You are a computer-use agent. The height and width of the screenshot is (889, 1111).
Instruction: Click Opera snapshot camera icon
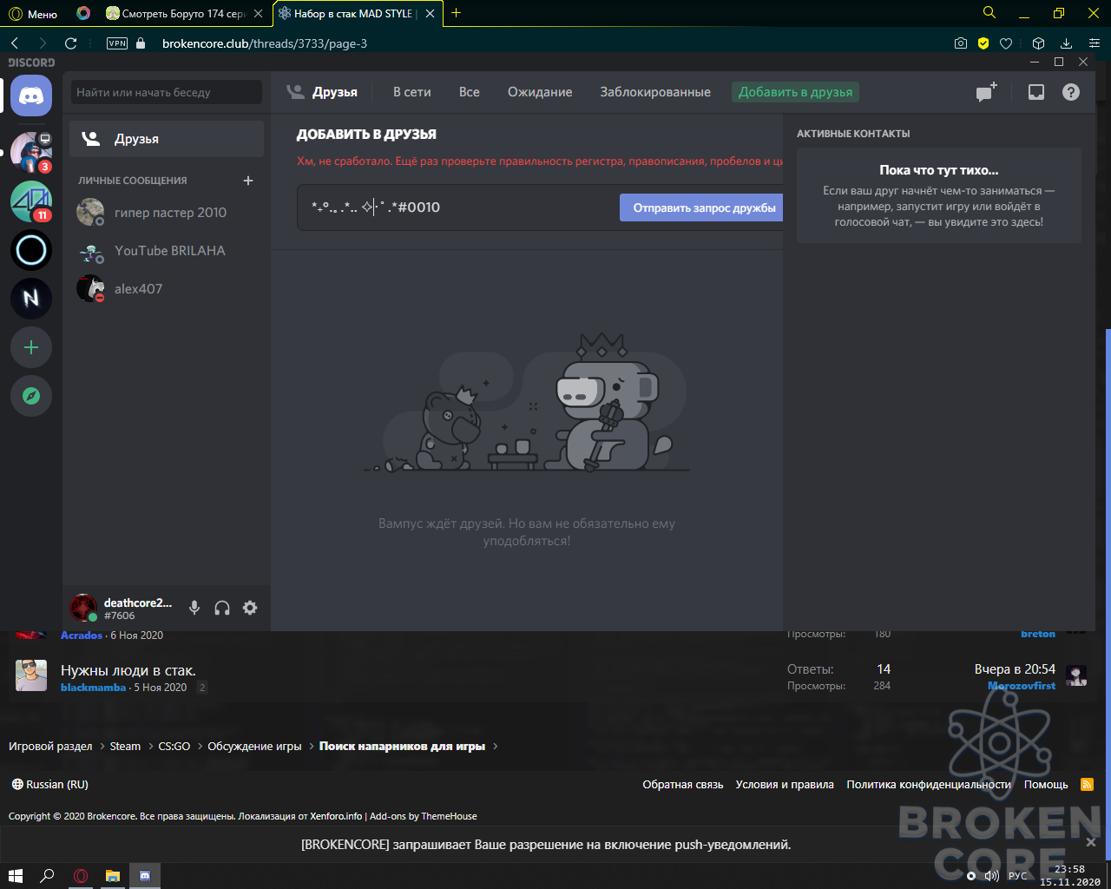(x=961, y=43)
